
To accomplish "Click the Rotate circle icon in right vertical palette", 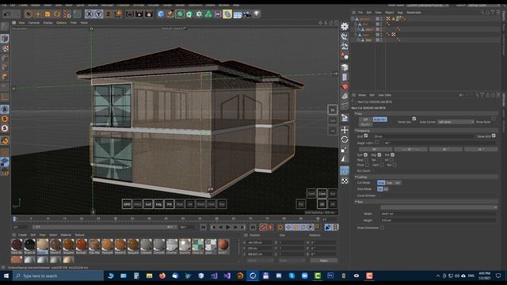I will click(345, 139).
